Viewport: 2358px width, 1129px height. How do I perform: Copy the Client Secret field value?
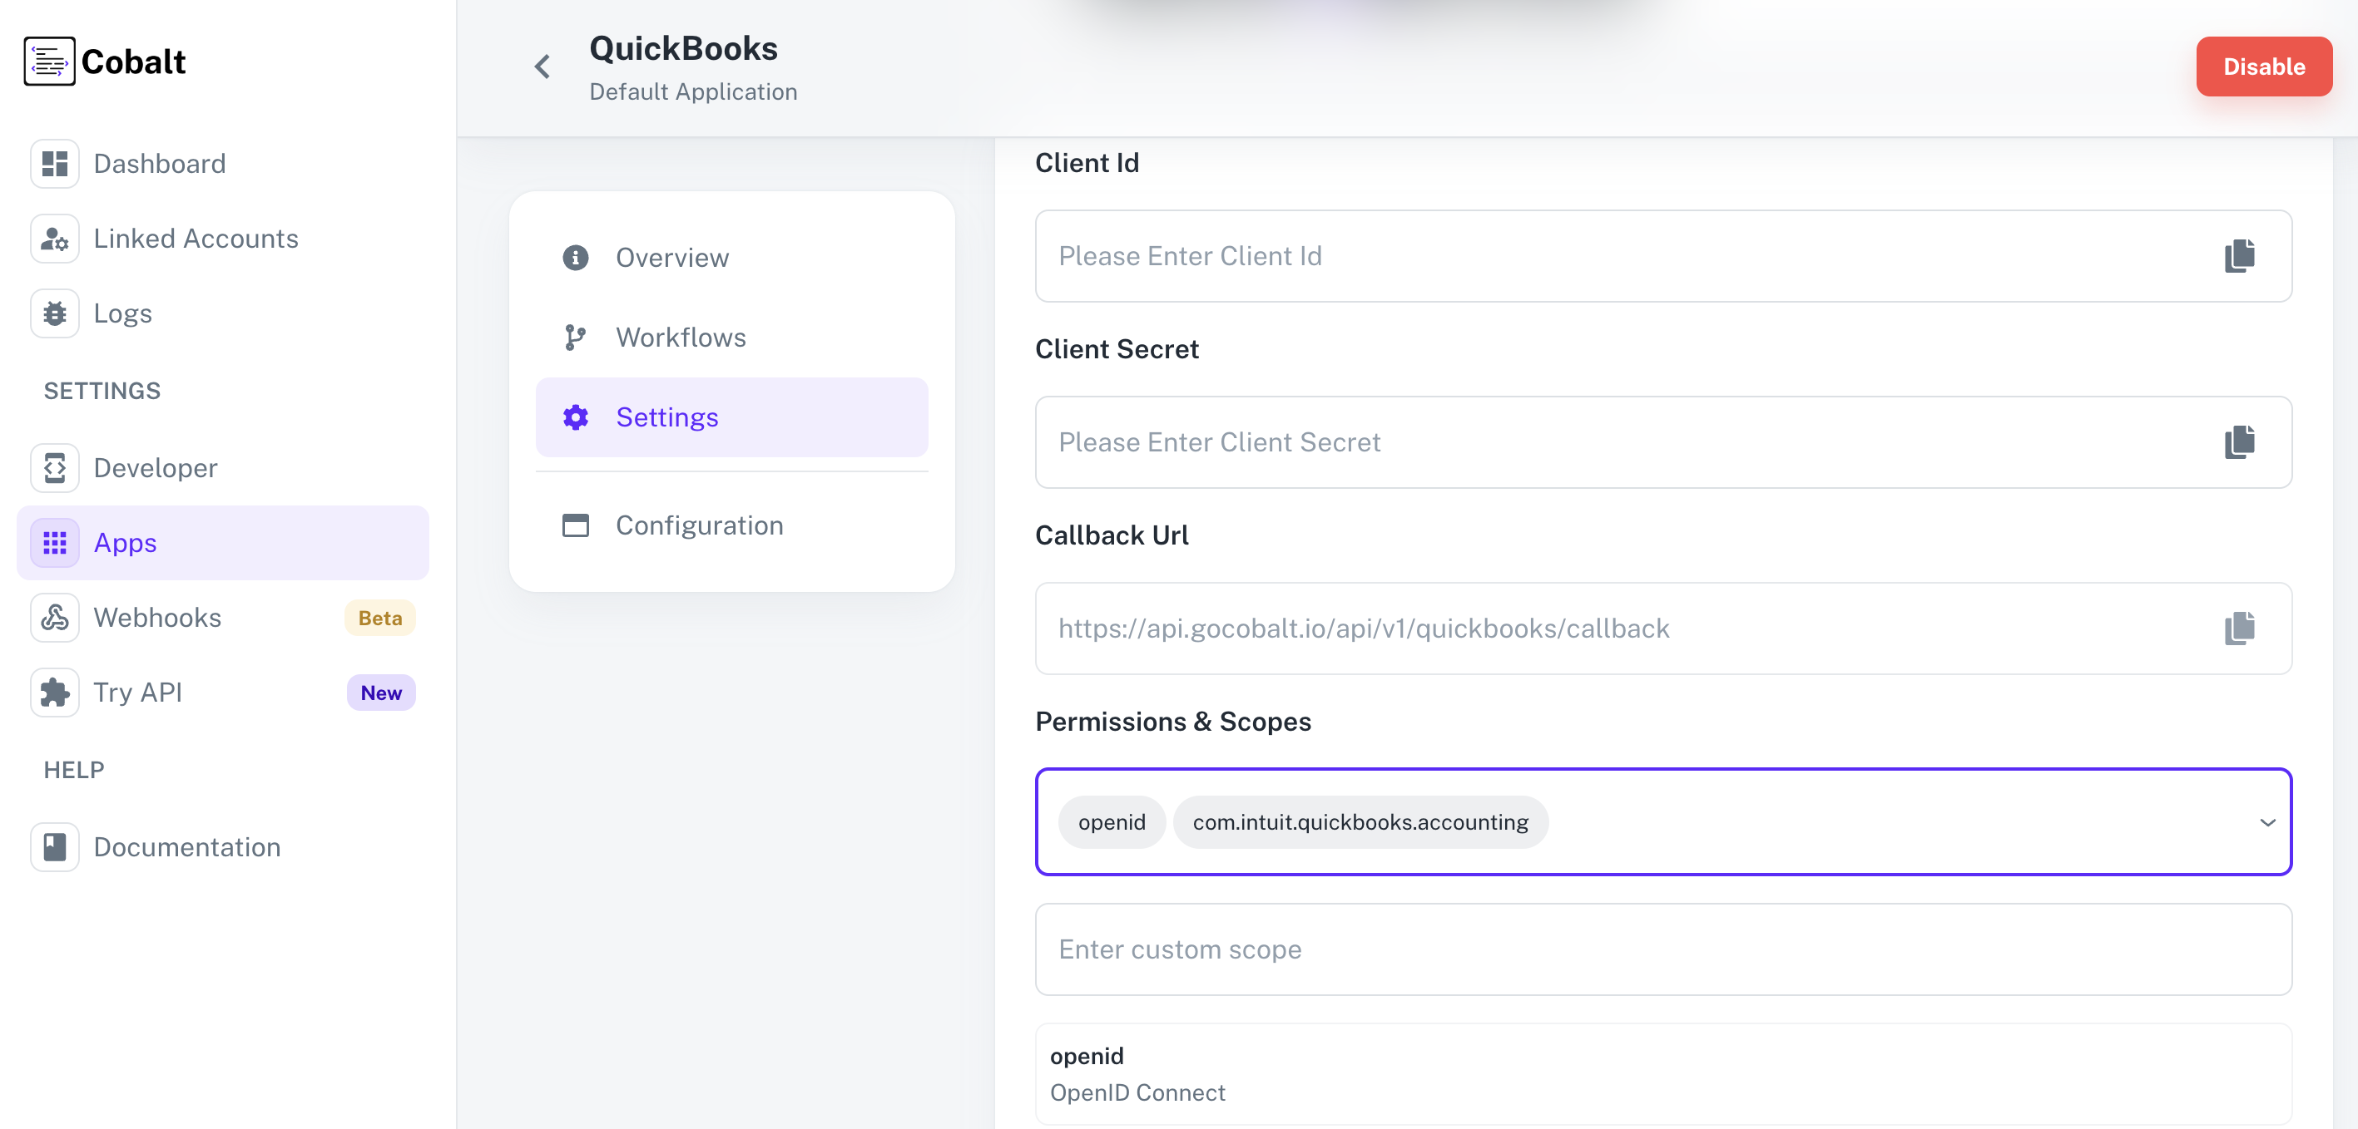pyautogui.click(x=2239, y=443)
